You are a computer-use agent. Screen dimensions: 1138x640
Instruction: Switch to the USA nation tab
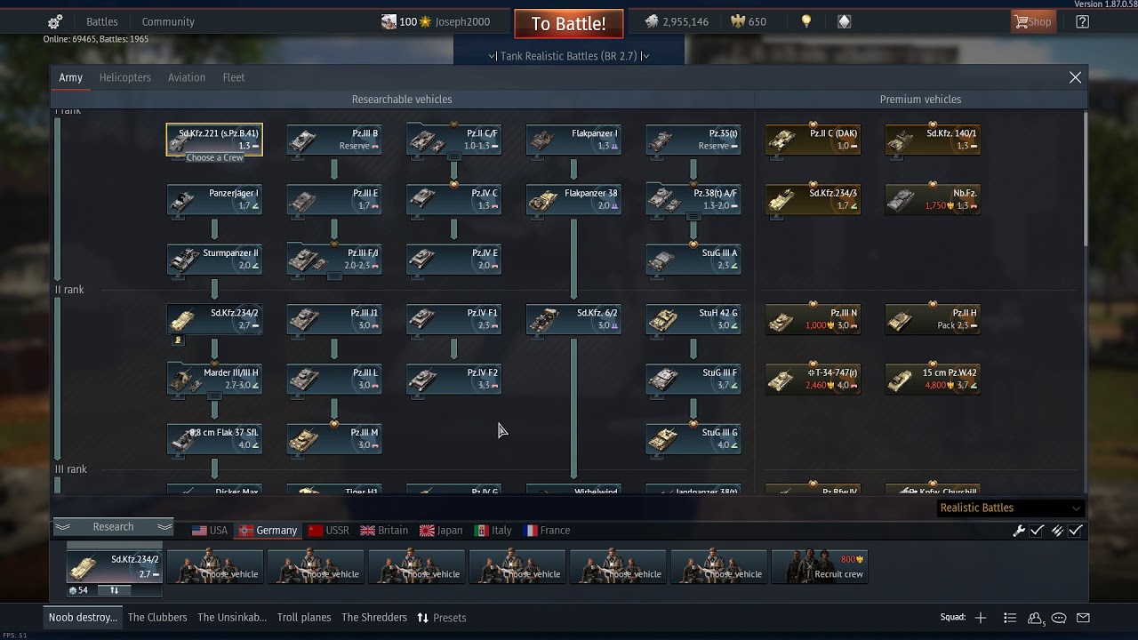(x=210, y=531)
